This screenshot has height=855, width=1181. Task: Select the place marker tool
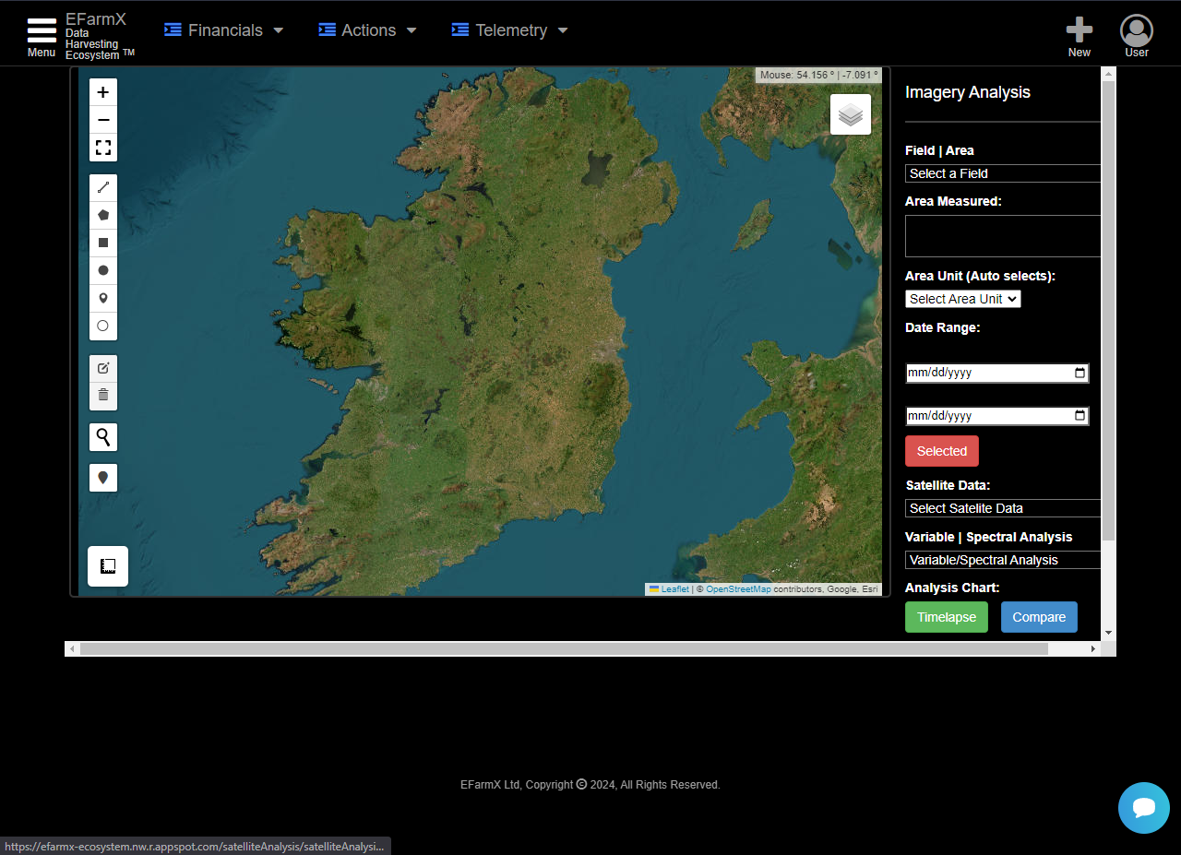pos(103,298)
